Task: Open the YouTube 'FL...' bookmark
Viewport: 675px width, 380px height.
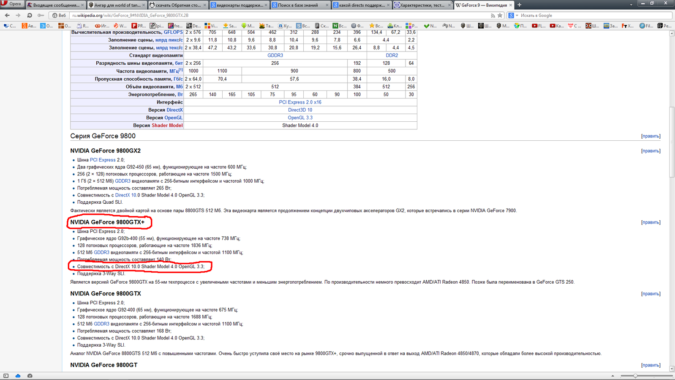Action: (539, 26)
